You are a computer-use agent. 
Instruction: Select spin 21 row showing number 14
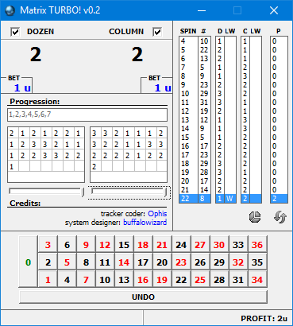[x=195, y=190]
